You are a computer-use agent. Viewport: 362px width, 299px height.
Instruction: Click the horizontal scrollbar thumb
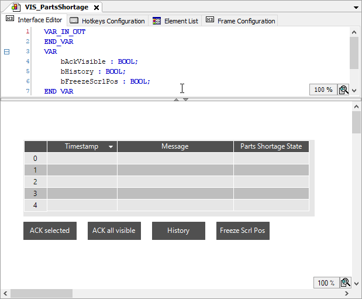[x=42, y=294]
